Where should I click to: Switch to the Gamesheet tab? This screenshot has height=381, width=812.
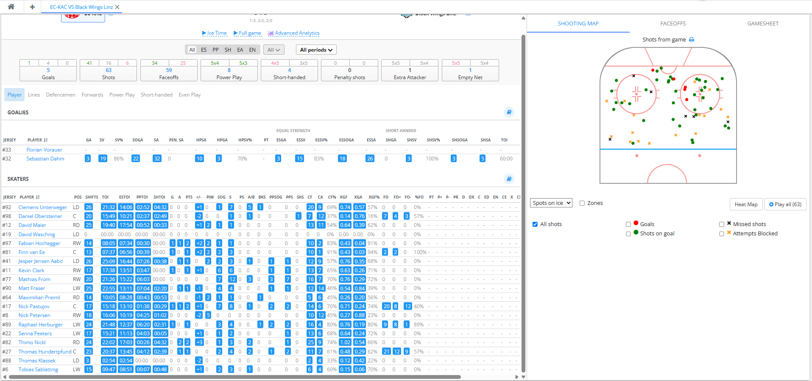[x=763, y=24]
